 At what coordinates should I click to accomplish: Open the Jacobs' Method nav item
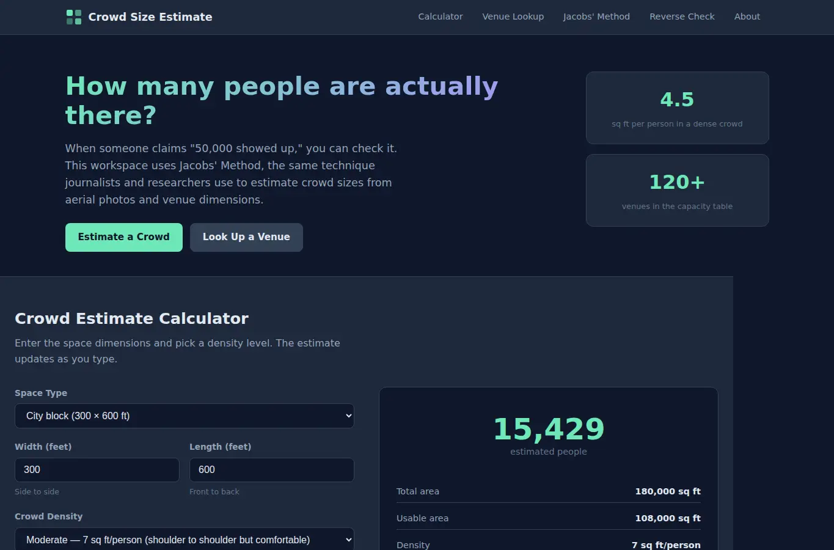point(596,16)
